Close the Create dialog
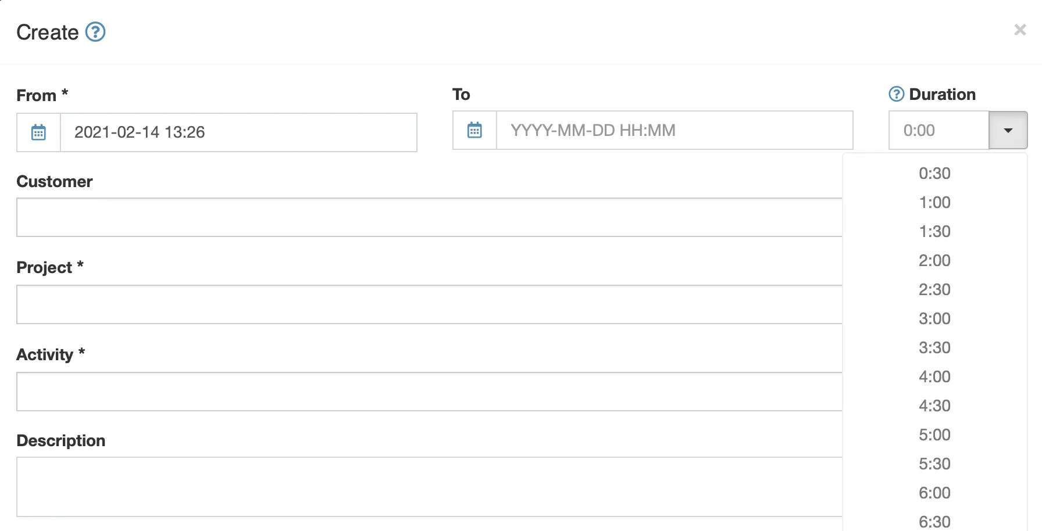 pos(1020,30)
